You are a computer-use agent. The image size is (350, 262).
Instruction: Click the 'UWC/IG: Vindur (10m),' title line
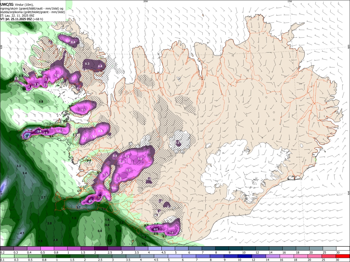(17, 4)
